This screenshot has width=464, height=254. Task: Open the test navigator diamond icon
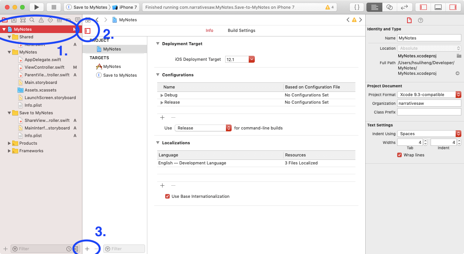[x=50, y=20]
